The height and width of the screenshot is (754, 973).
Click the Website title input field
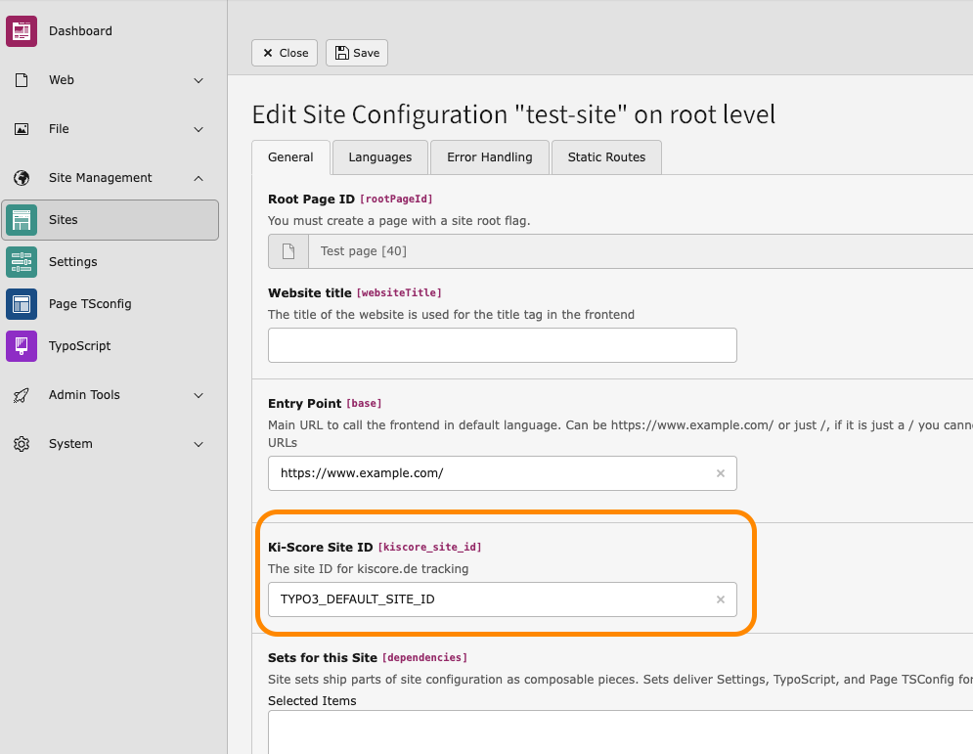coord(502,345)
